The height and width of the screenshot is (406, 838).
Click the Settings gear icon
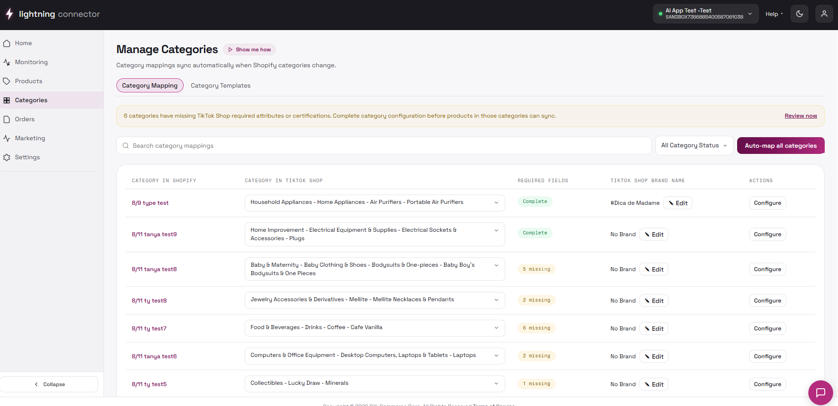point(7,157)
